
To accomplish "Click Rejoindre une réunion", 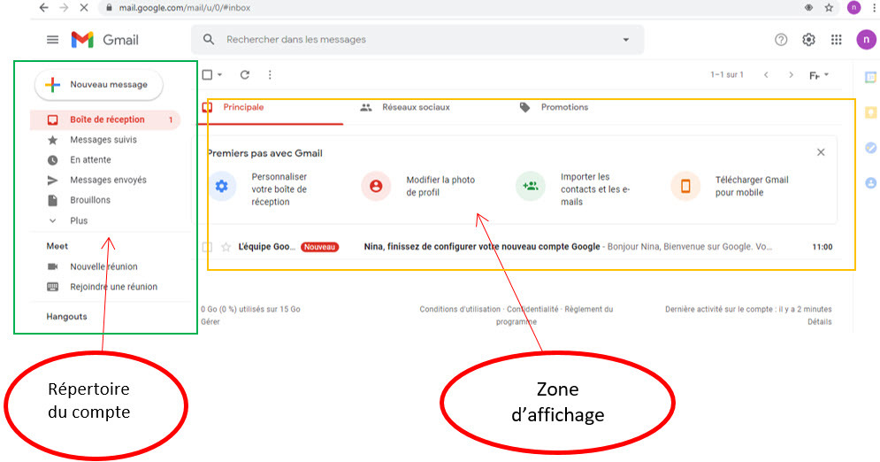I will pos(113,287).
